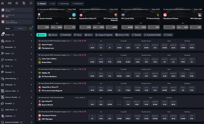Open PFC Levski Sofia popular card

pyautogui.click(x=140, y=19)
